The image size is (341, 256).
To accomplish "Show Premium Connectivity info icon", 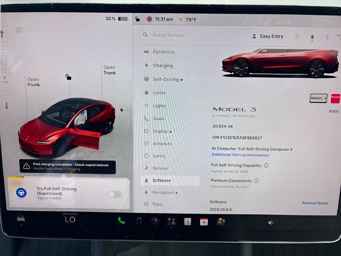I will 257,181.
